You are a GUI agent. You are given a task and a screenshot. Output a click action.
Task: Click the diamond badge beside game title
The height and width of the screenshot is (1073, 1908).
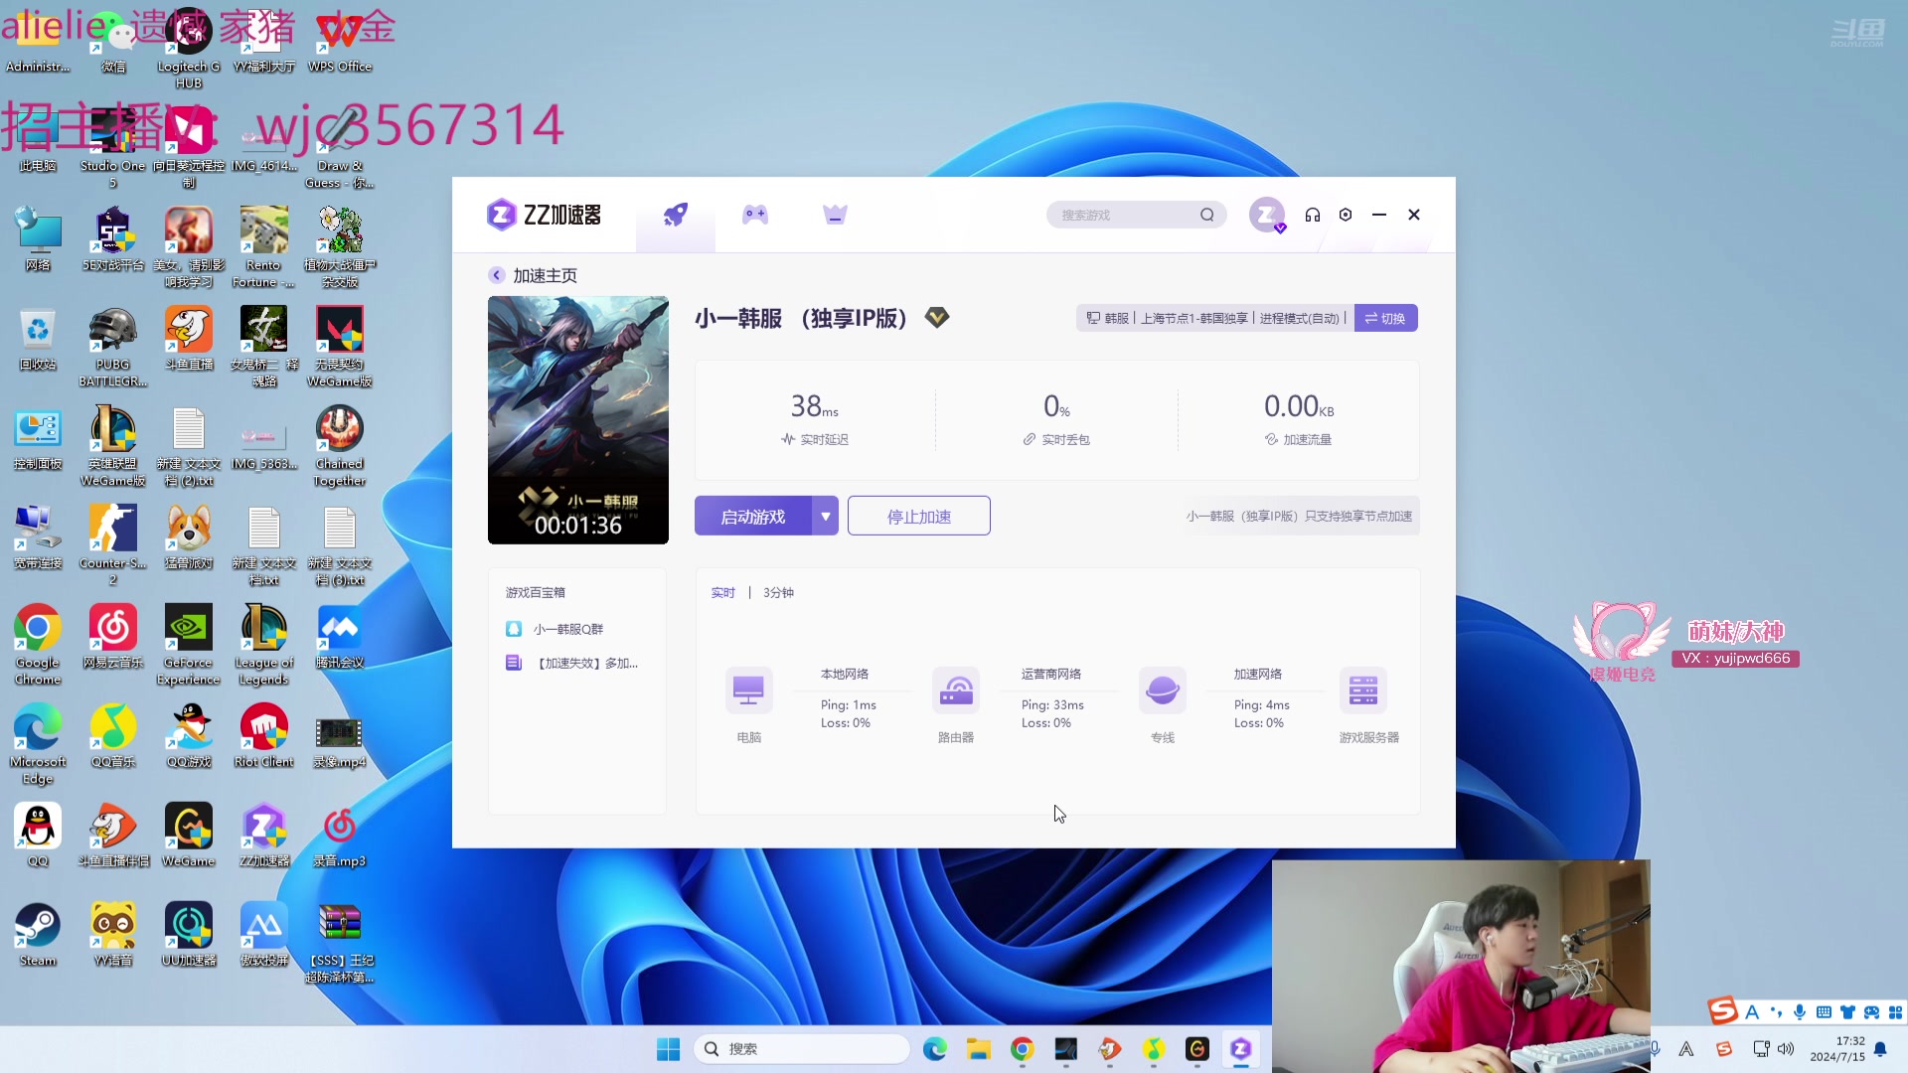point(937,317)
